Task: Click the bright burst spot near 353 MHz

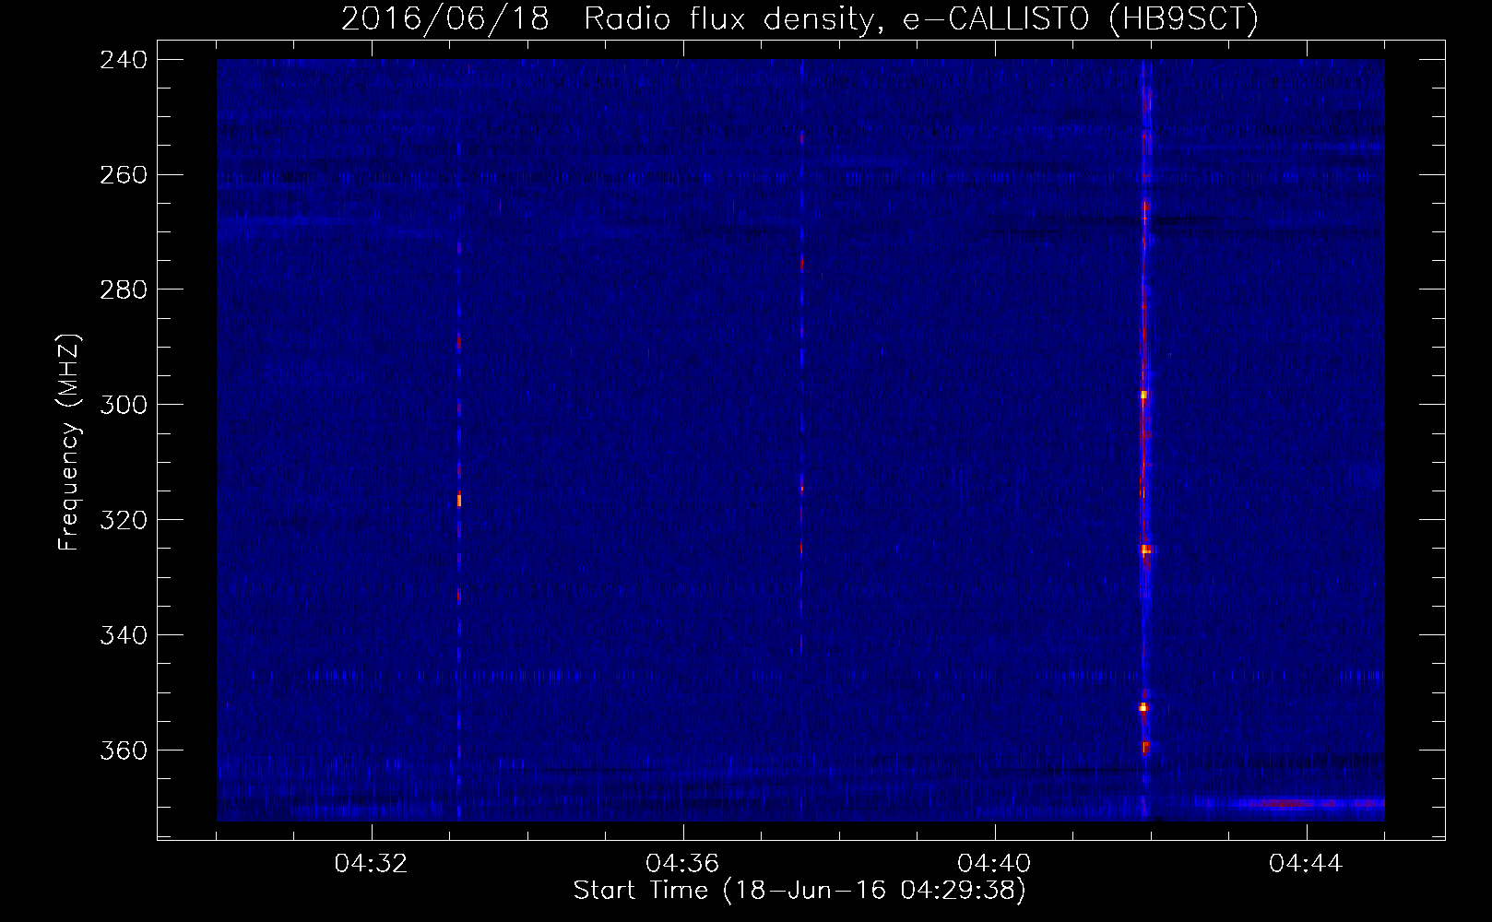Action: tap(1143, 708)
